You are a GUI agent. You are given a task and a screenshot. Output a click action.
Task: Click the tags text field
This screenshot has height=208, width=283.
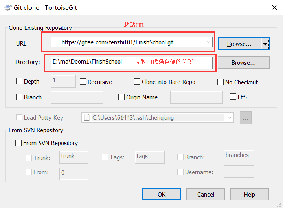coord(150,157)
